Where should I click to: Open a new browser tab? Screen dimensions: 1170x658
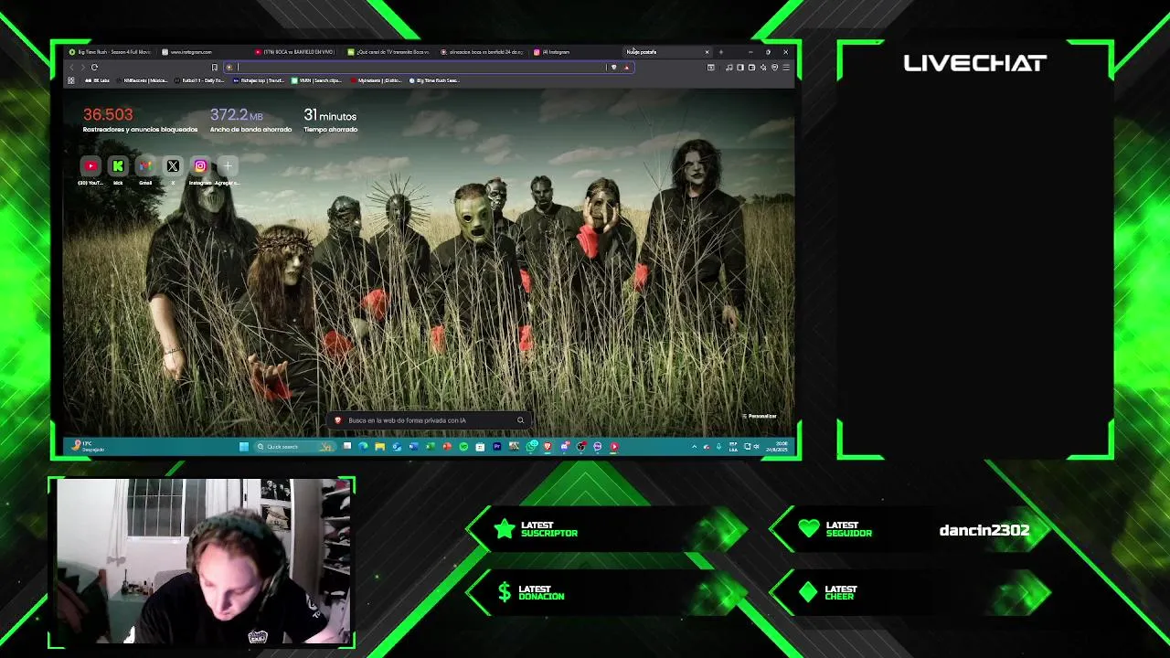[x=721, y=52]
